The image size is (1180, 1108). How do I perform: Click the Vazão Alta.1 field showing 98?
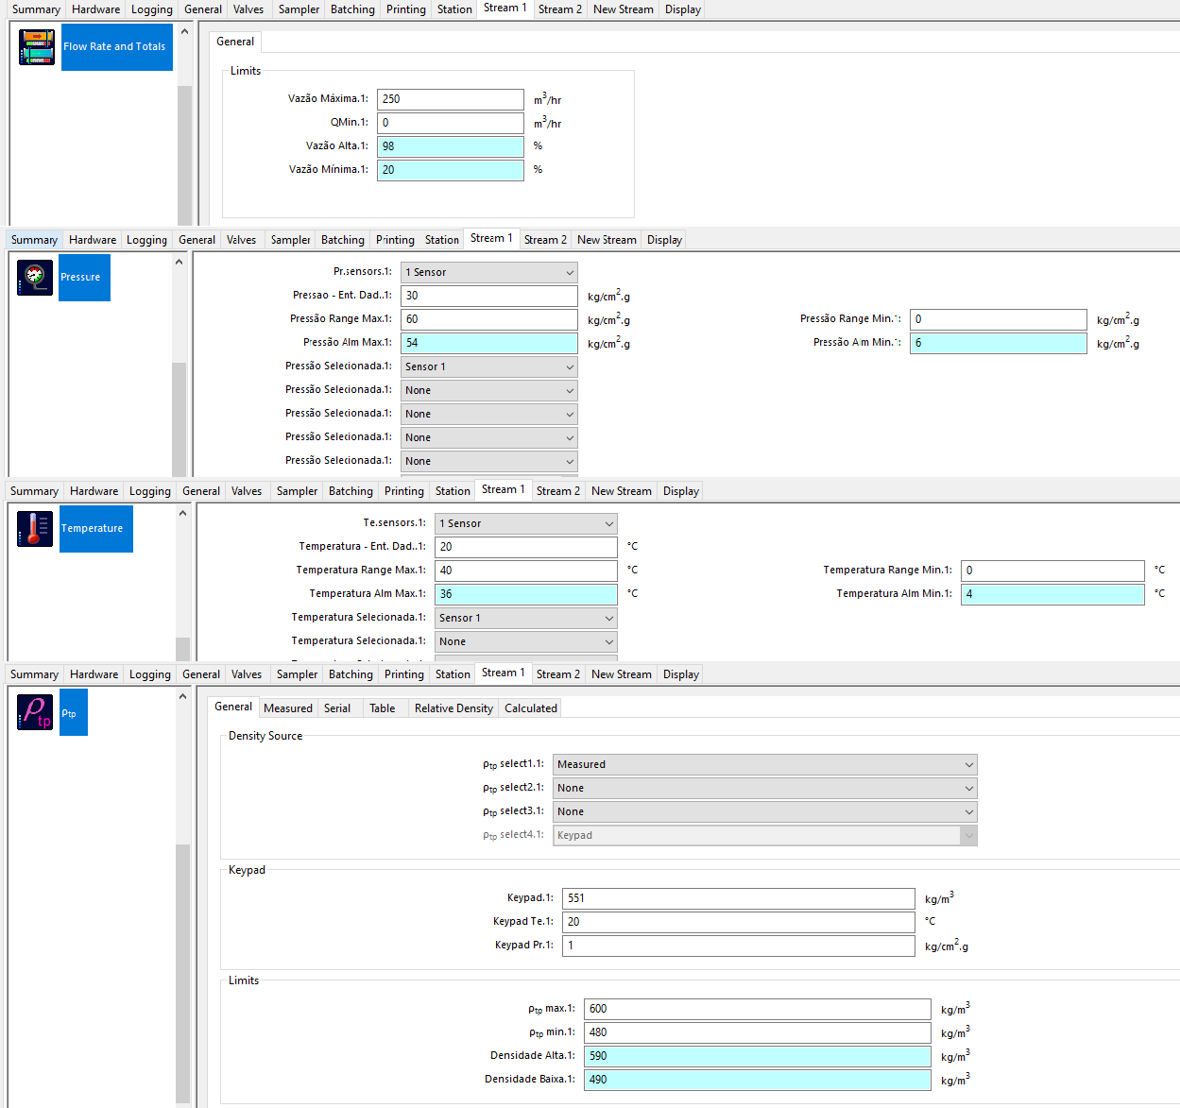click(x=451, y=146)
